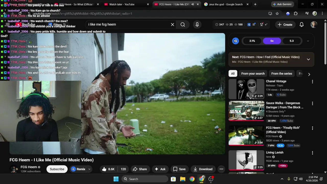Click Ask Gemini button
The image size is (327, 184).
point(283,4)
